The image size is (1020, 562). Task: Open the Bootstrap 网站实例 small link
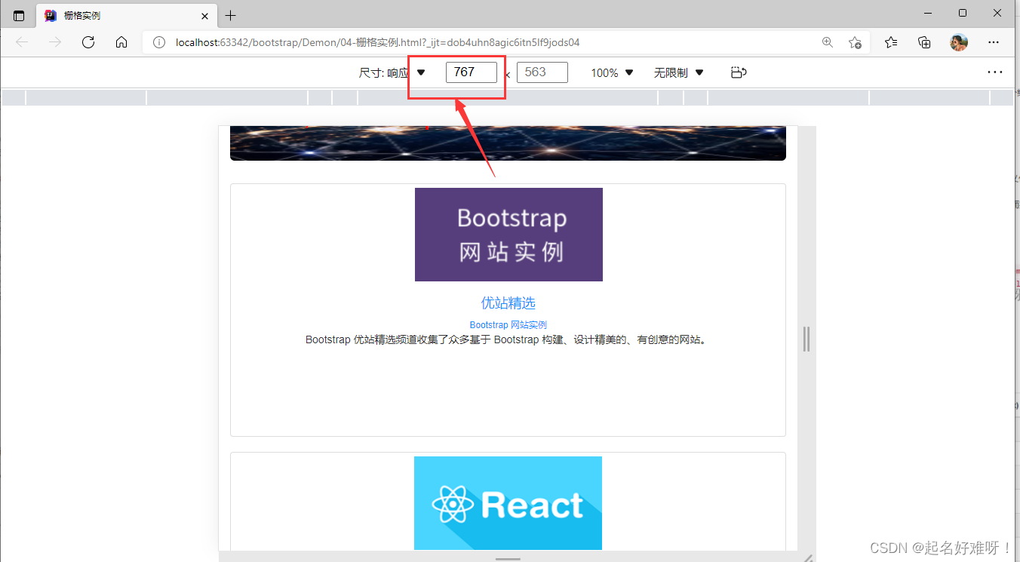[x=508, y=324]
